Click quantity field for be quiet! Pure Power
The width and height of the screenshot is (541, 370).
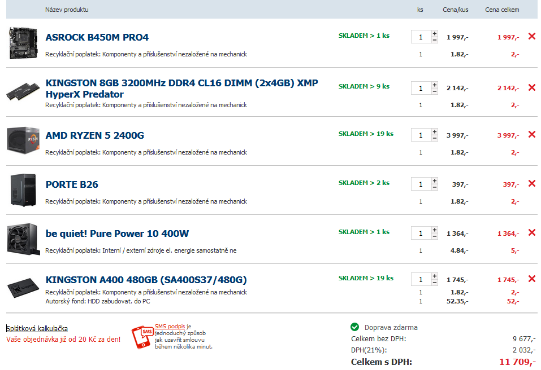click(x=421, y=234)
